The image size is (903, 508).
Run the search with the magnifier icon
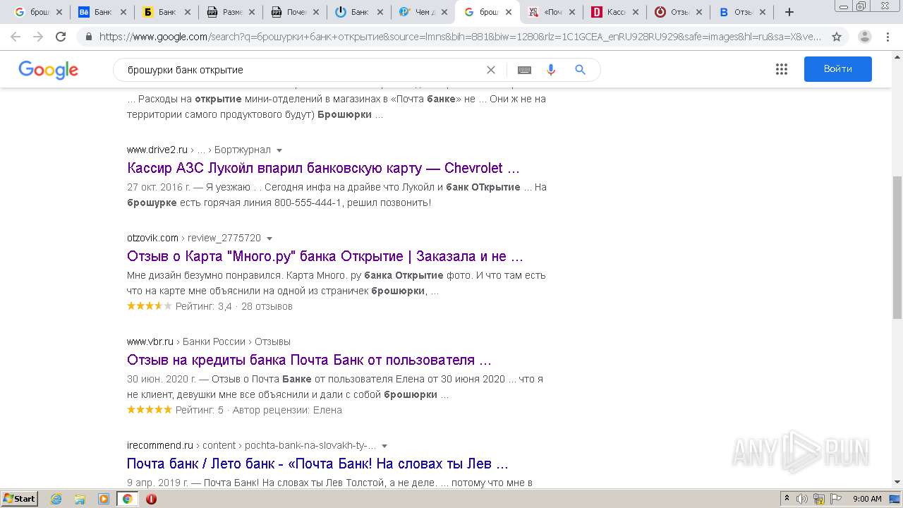581,70
